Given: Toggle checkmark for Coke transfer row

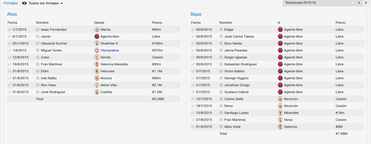Looking at the screenshot, I should click(x=10, y=57).
